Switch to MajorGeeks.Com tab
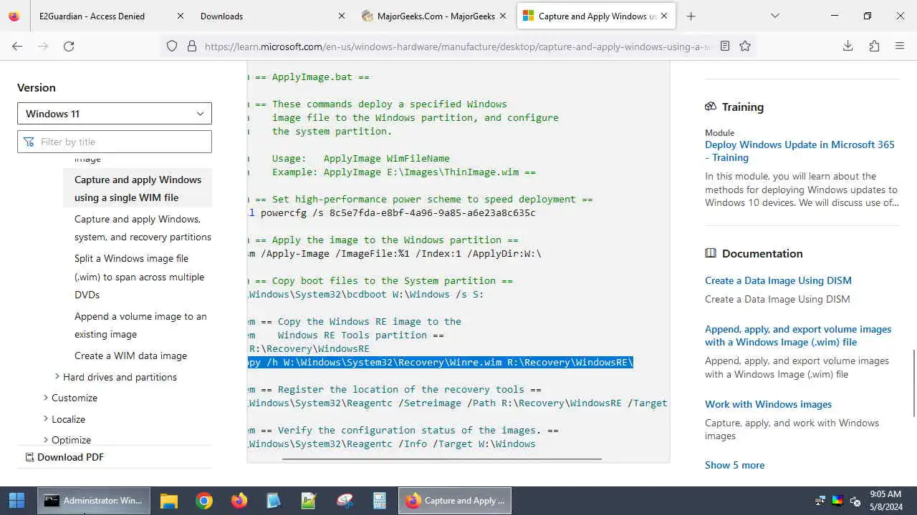 pos(436,16)
